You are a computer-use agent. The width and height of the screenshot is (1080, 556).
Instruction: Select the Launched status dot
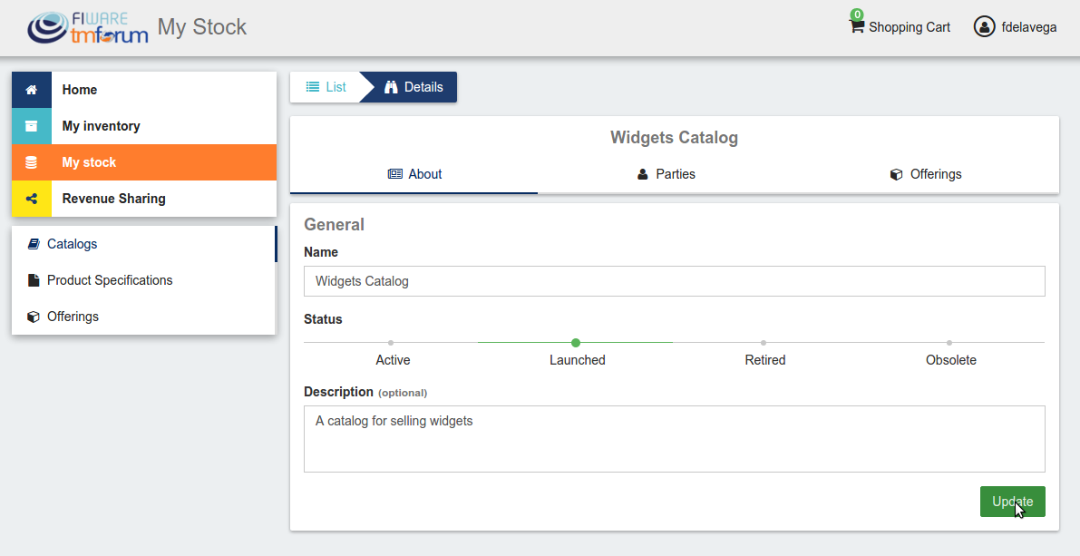click(x=576, y=343)
